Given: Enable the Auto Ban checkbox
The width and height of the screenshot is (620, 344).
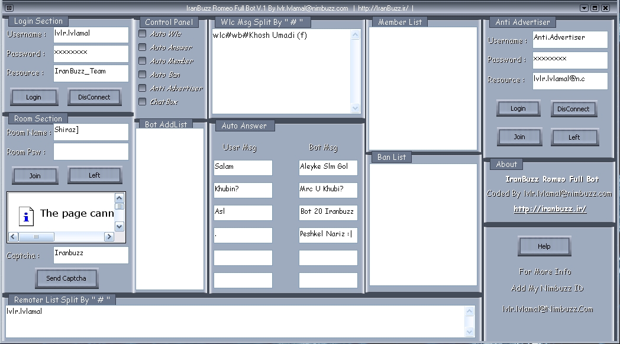Looking at the screenshot, I should point(143,75).
